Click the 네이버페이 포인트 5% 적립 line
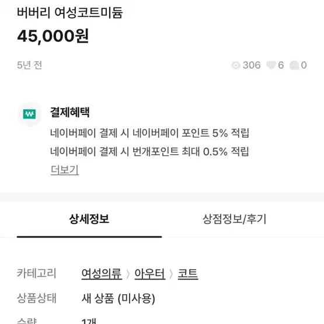 [x=149, y=133]
